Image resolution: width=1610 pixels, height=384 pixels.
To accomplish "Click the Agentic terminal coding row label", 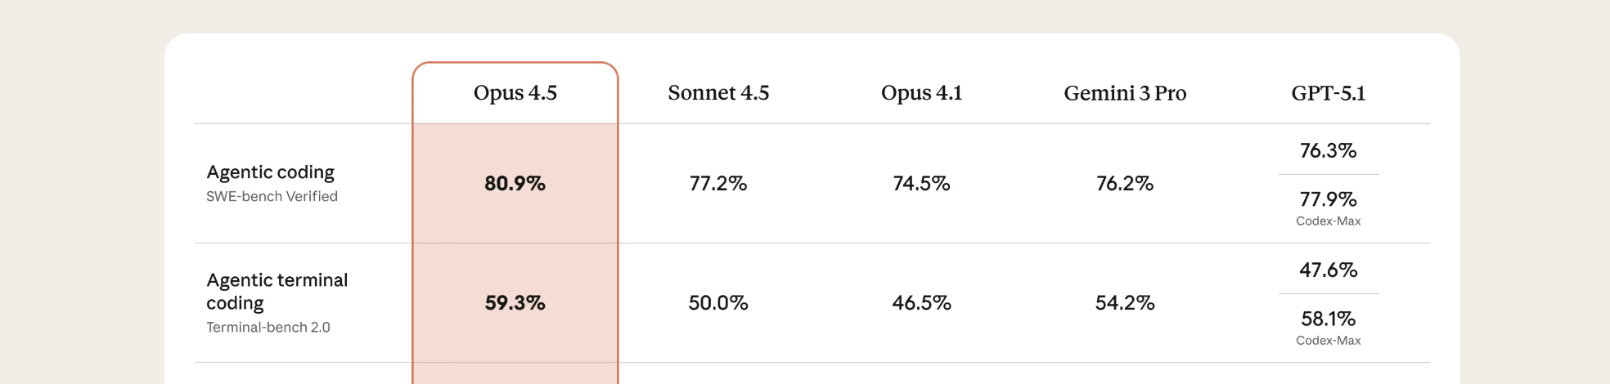I will tap(277, 292).
